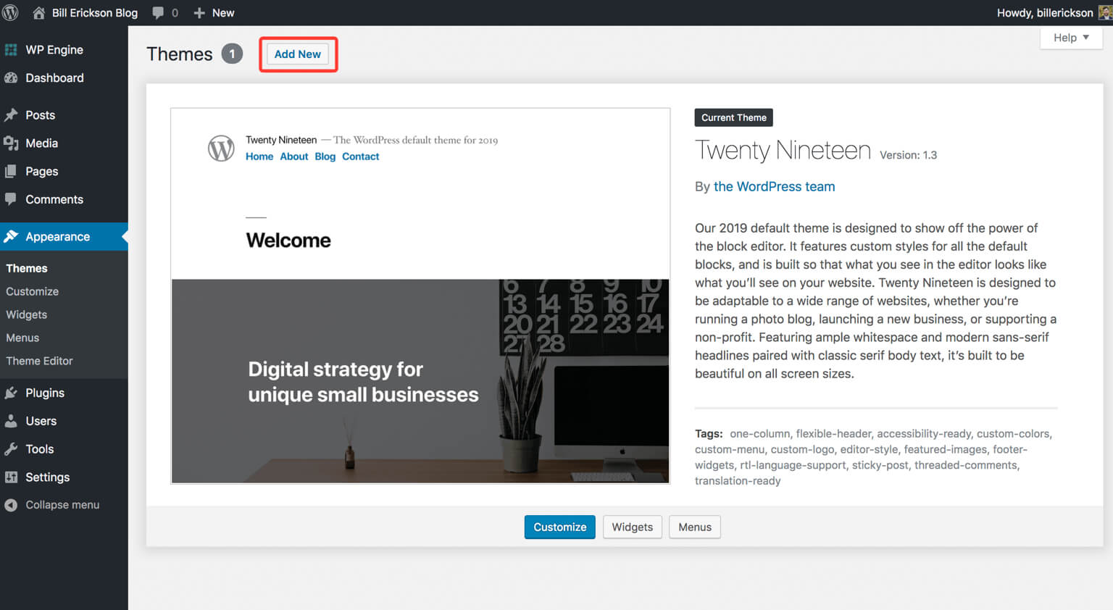This screenshot has height=610, width=1113.
Task: Click the billerickson avatar in admin bar
Action: [1105, 12]
